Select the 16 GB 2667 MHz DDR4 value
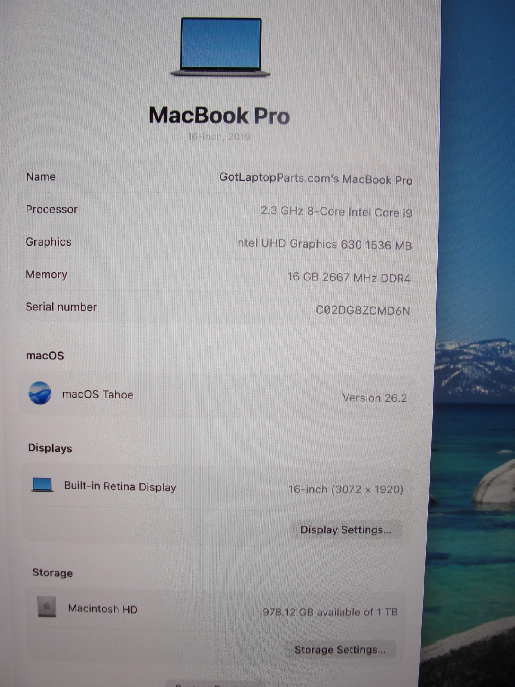The height and width of the screenshot is (687, 515). click(349, 277)
